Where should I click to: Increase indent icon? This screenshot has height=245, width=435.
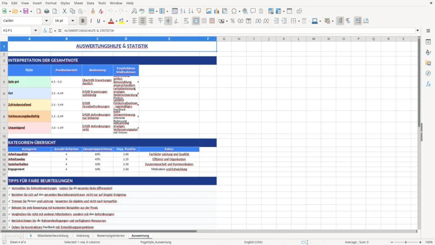pos(276,21)
